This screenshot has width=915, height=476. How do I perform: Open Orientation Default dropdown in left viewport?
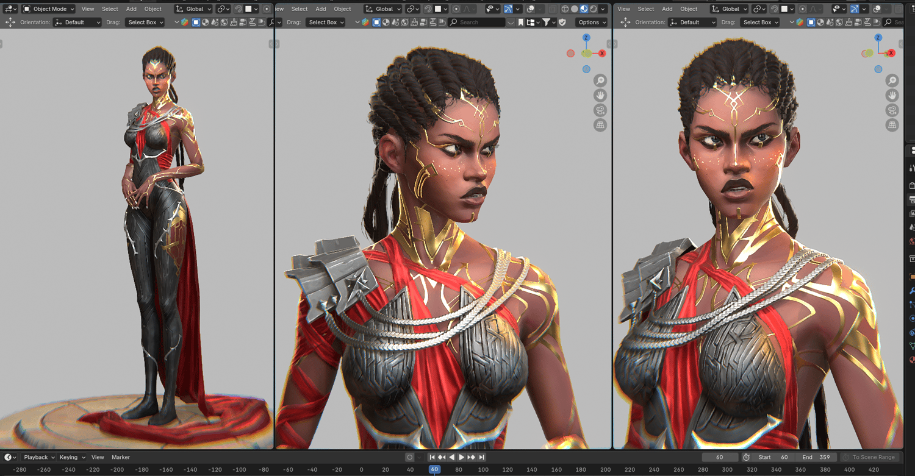[77, 22]
